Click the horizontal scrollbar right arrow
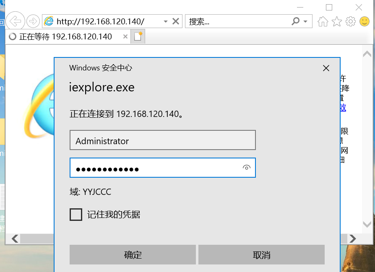Screen dimensions: 375x272 353,238
